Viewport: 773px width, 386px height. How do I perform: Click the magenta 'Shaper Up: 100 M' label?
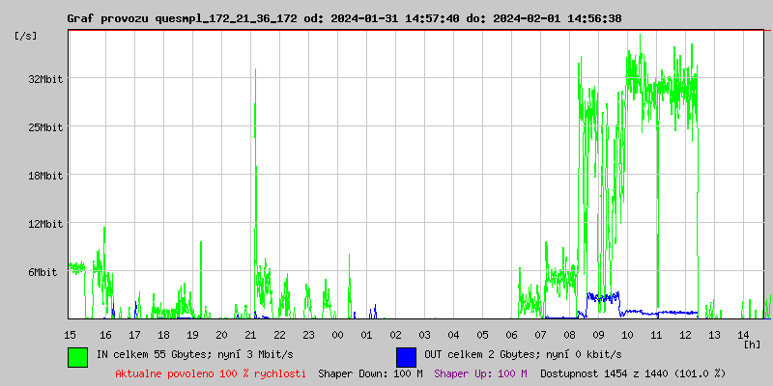[480, 372]
